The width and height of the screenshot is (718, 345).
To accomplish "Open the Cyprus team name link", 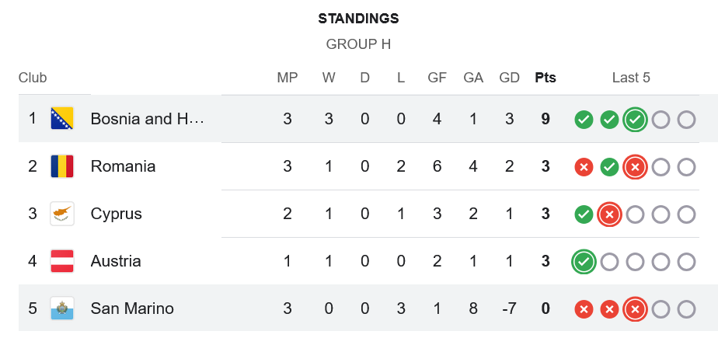I will pos(117,214).
